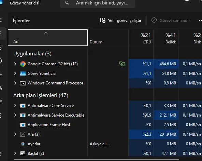Click the Windows Command Processor icon
The image size is (202, 161).
pyautogui.click(x=23, y=83)
